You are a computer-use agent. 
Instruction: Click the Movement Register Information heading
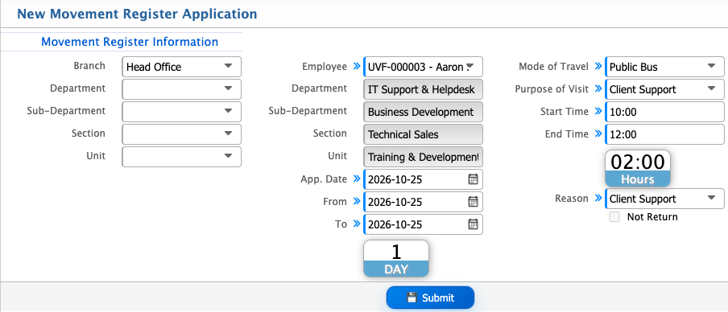pyautogui.click(x=130, y=42)
